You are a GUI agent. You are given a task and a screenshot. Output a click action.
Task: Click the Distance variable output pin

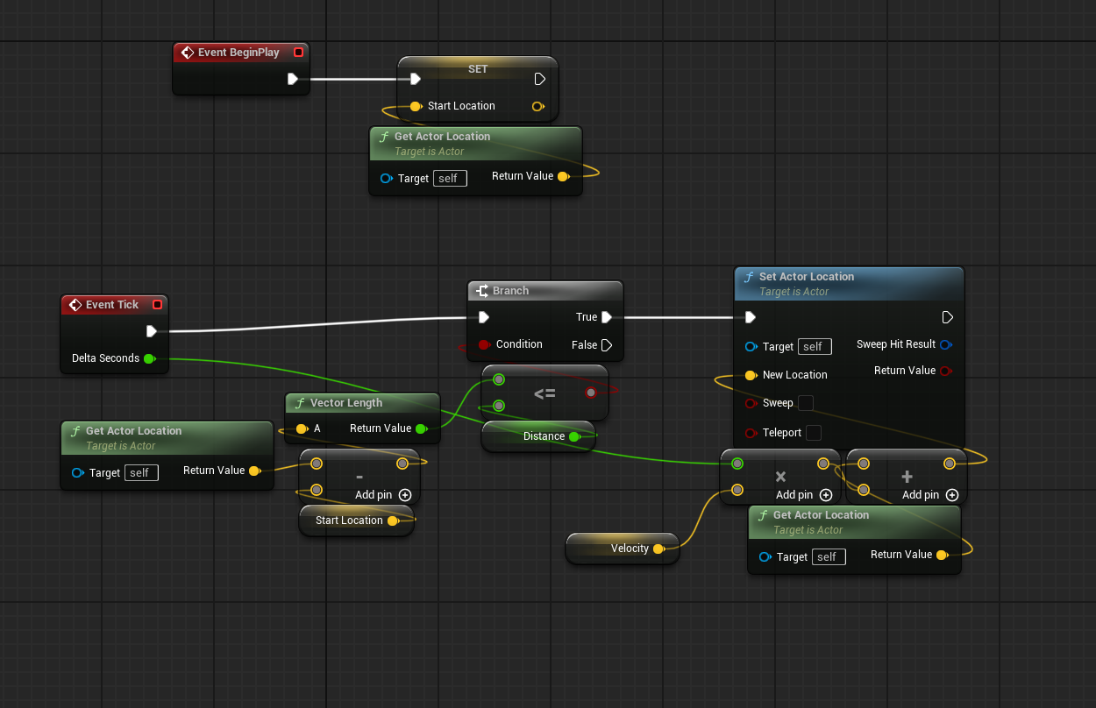click(574, 436)
